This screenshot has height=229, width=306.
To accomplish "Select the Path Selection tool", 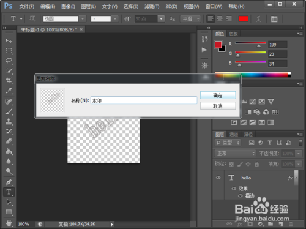I will click(x=9, y=202).
